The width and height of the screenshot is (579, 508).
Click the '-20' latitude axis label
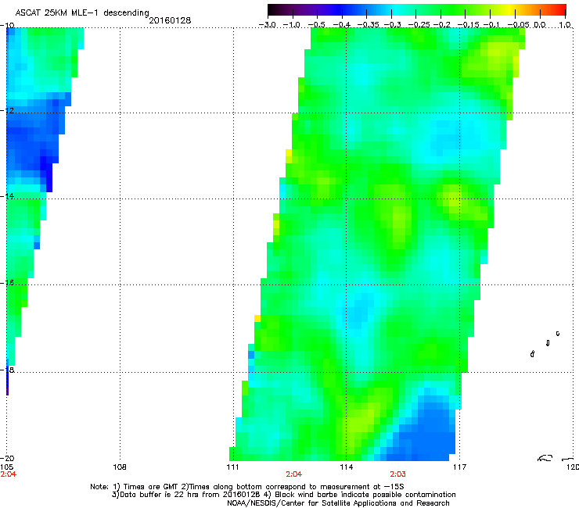click(7, 459)
